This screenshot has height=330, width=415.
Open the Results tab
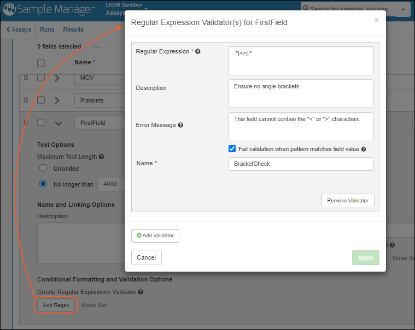coord(73,29)
